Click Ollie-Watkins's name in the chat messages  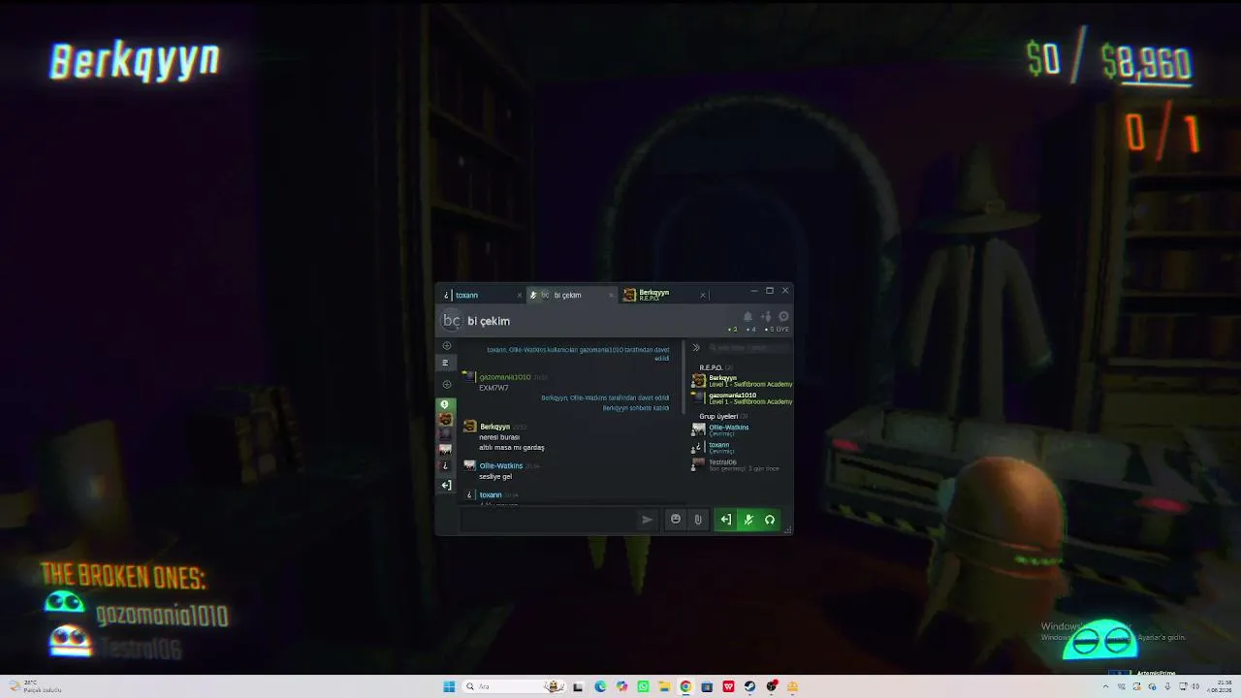coord(501,466)
